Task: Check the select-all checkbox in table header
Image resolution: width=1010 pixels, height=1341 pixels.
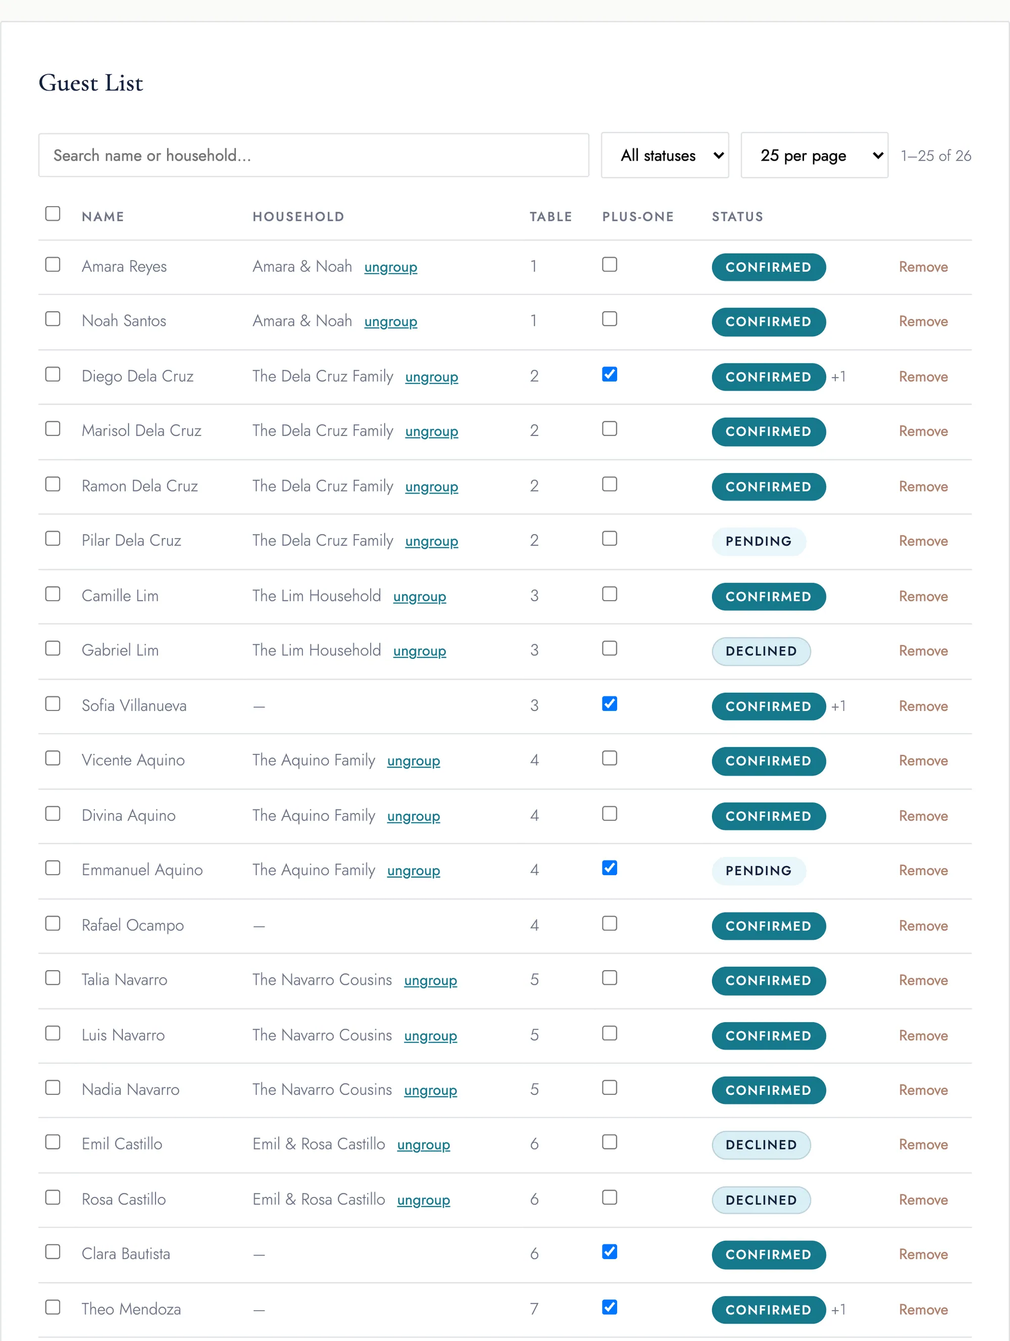Action: click(x=53, y=214)
